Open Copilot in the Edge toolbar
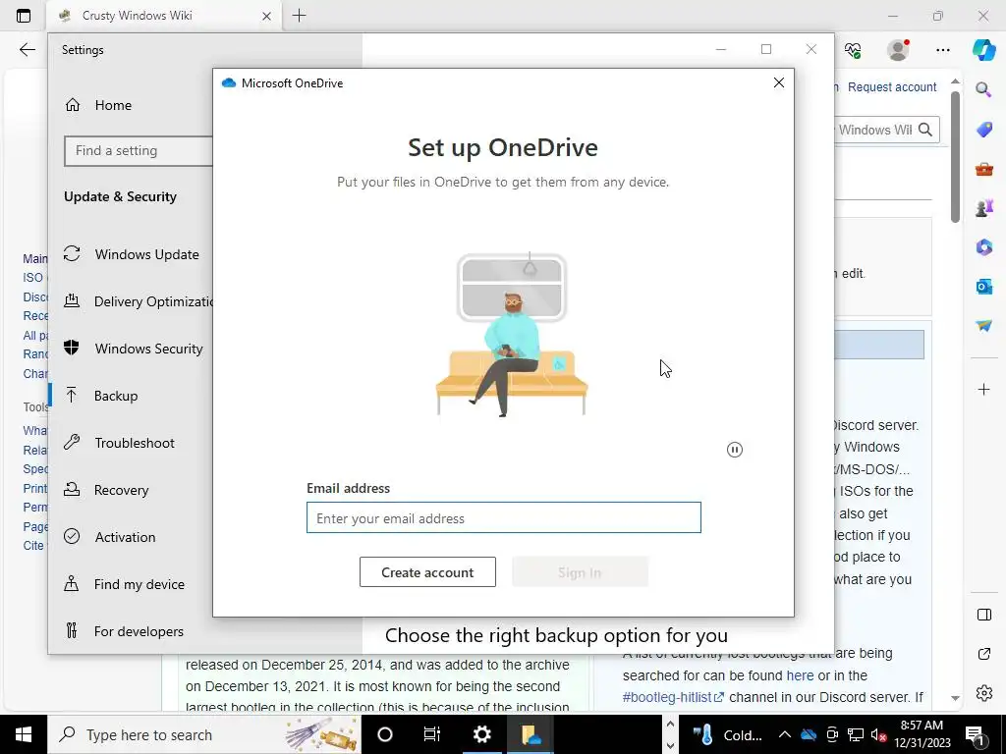Screen dimensions: 1006x754 pyautogui.click(x=983, y=50)
